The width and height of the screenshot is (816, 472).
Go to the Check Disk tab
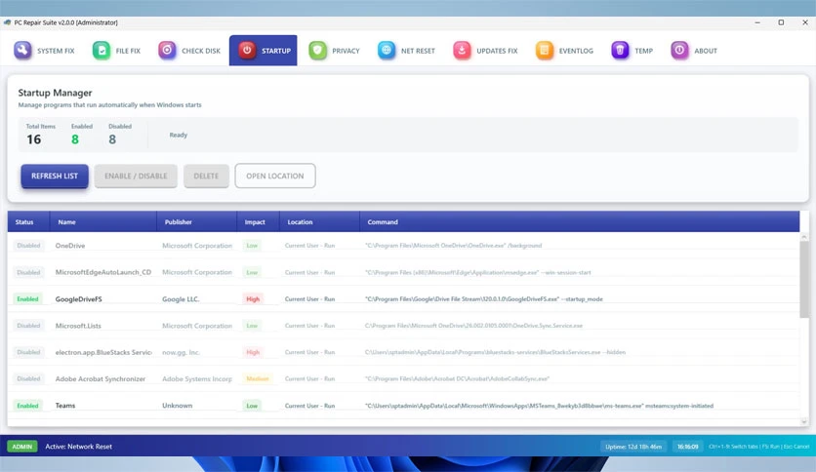[x=189, y=51]
